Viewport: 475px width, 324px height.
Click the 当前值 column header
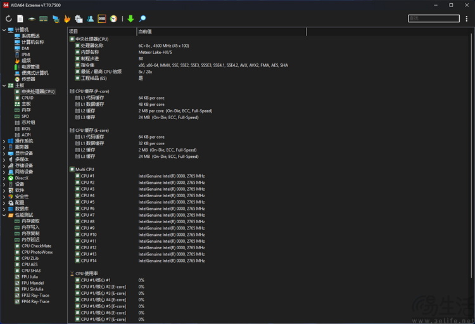222,32
